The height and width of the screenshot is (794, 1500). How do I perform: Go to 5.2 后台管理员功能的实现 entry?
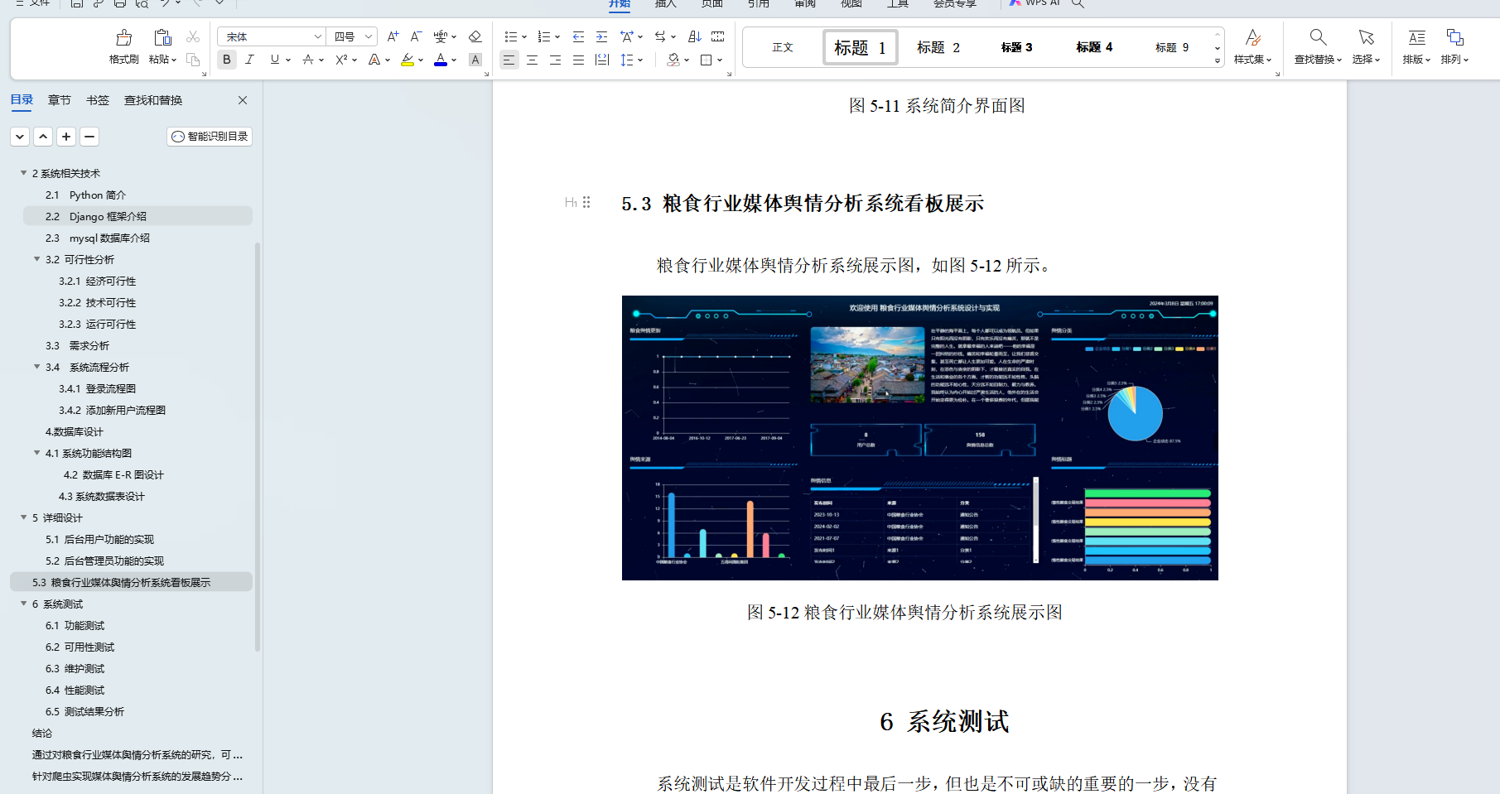(x=105, y=561)
